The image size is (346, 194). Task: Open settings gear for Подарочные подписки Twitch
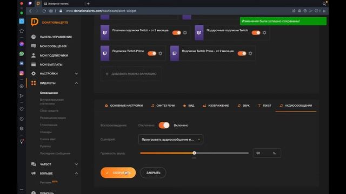[x=264, y=32]
